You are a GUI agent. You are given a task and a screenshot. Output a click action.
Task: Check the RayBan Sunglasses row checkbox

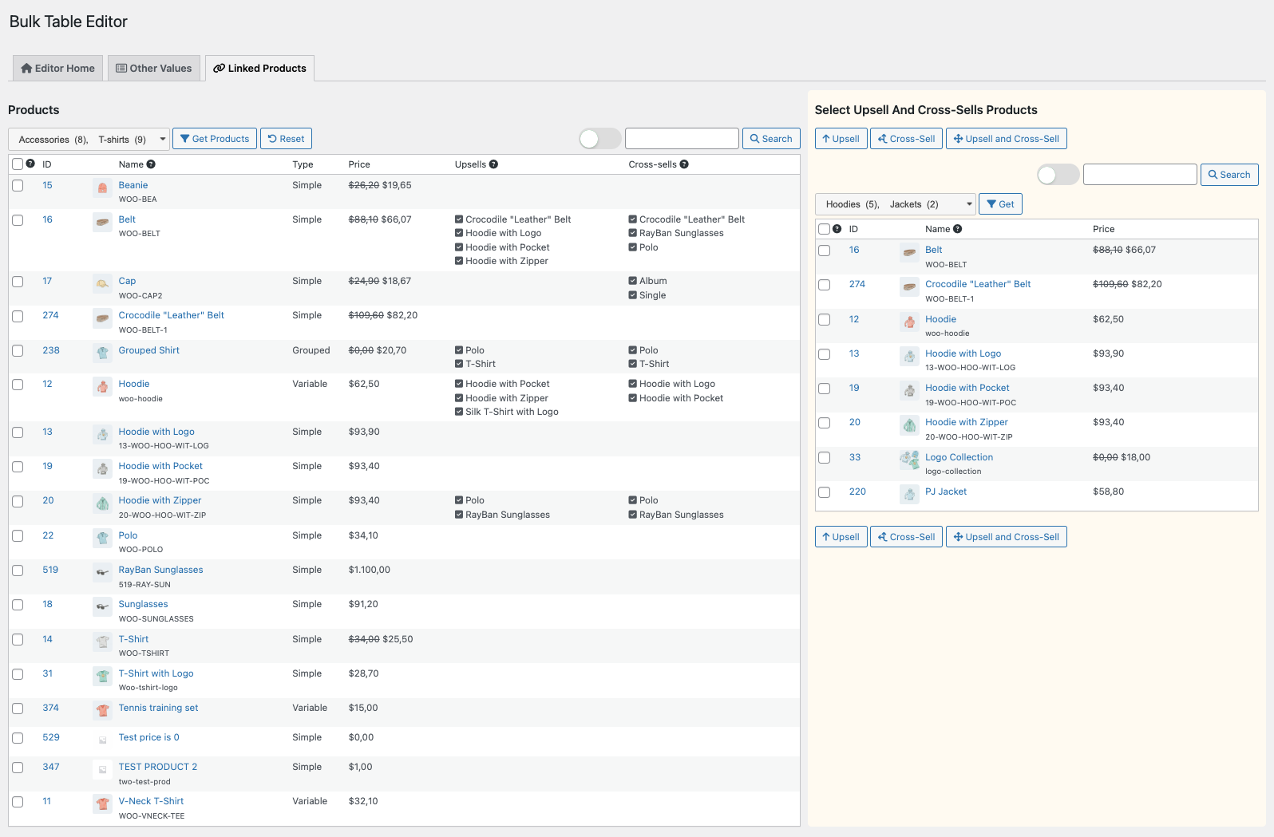(x=18, y=571)
